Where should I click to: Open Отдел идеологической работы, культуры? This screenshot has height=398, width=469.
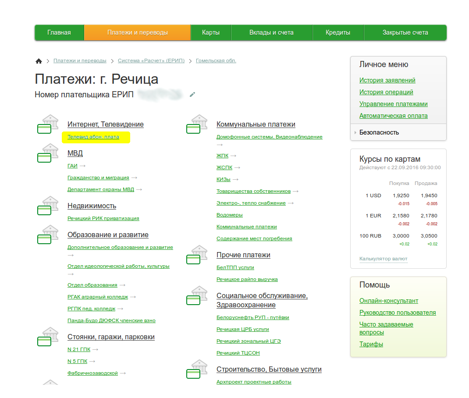[118, 267]
